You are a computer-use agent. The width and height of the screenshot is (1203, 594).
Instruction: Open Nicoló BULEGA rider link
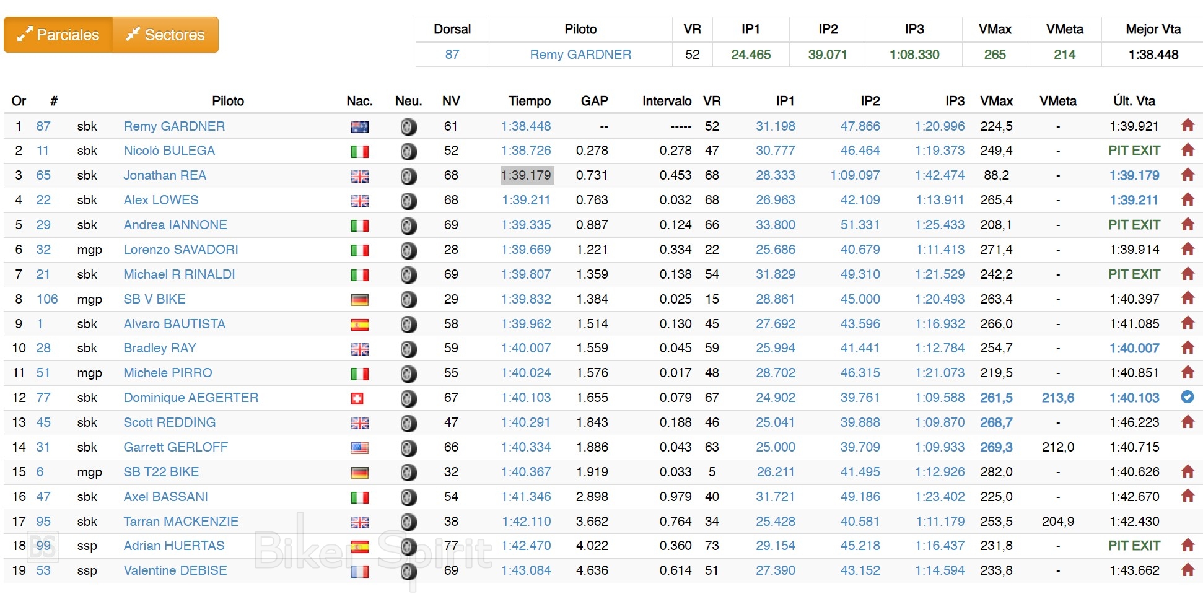pos(169,151)
